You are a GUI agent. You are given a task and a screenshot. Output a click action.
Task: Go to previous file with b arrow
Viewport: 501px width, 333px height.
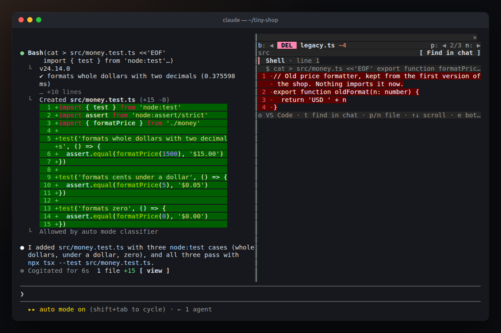coord(271,45)
